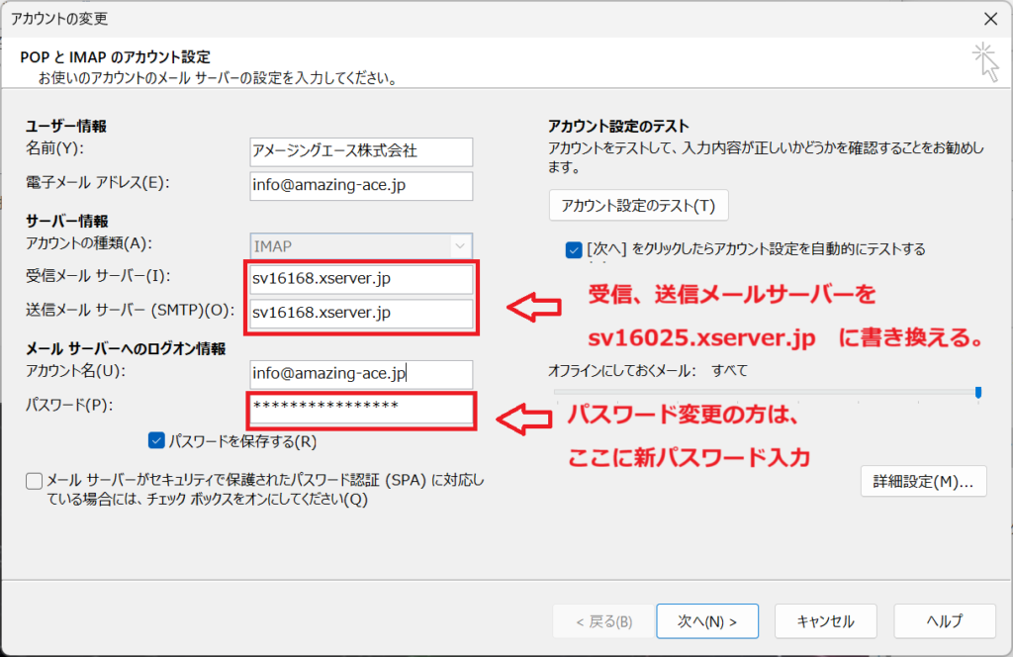The width and height of the screenshot is (1013, 657).
Task: Click the ユーザー情報 heading text
Action: pos(66,126)
